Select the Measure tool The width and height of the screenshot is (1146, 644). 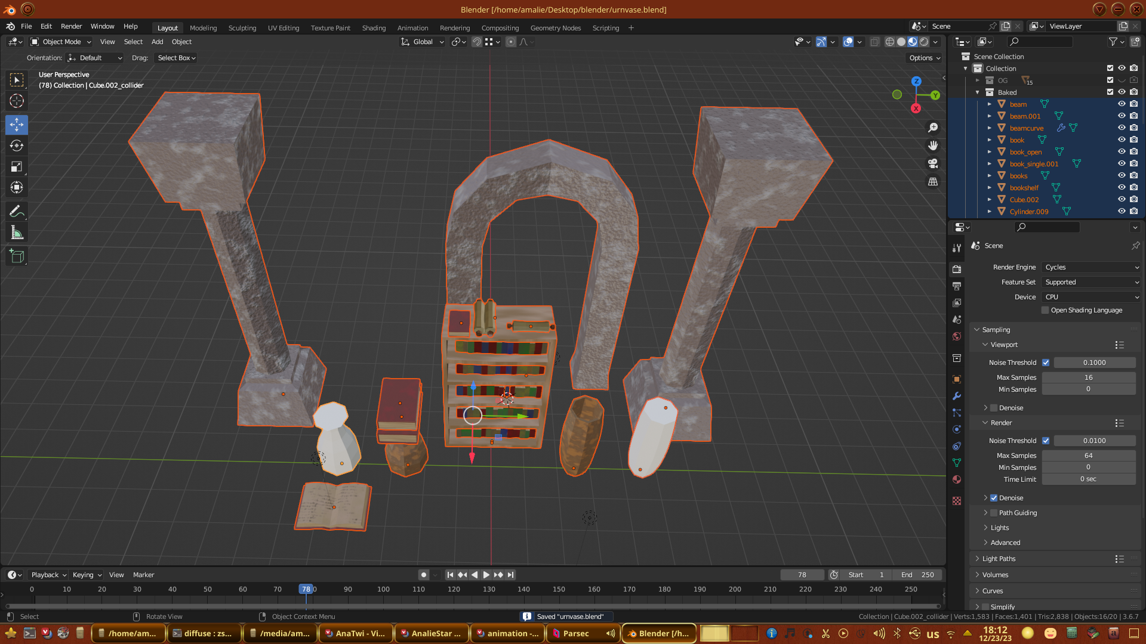click(x=17, y=233)
